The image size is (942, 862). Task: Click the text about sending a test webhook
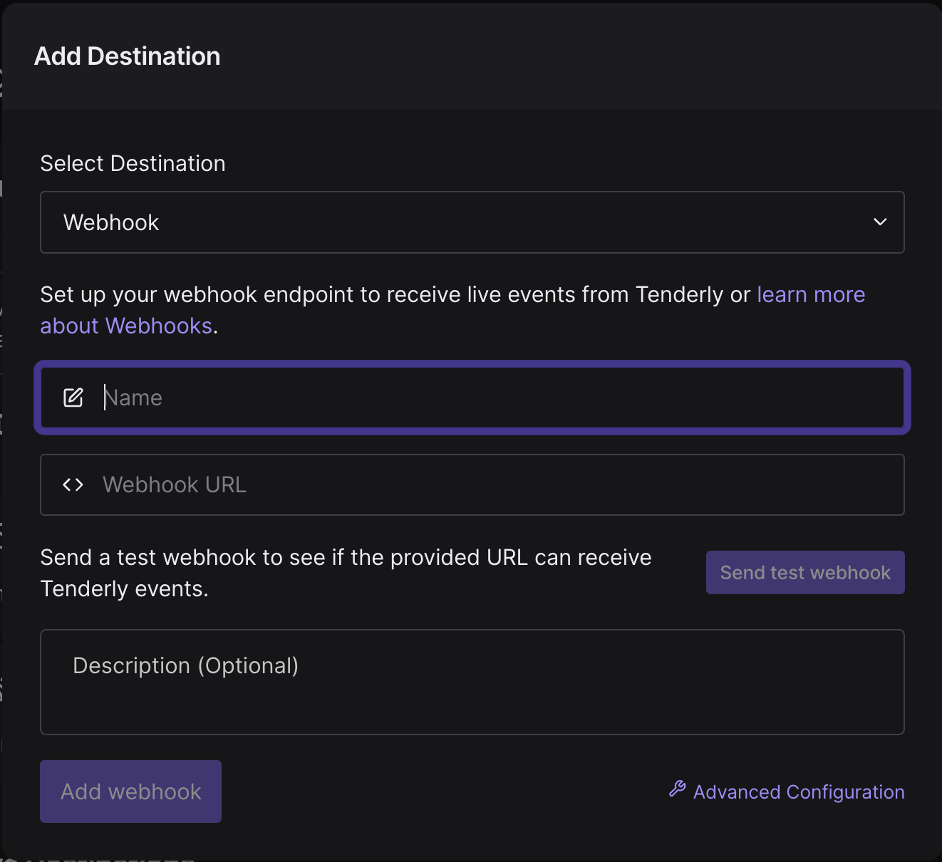(346, 573)
